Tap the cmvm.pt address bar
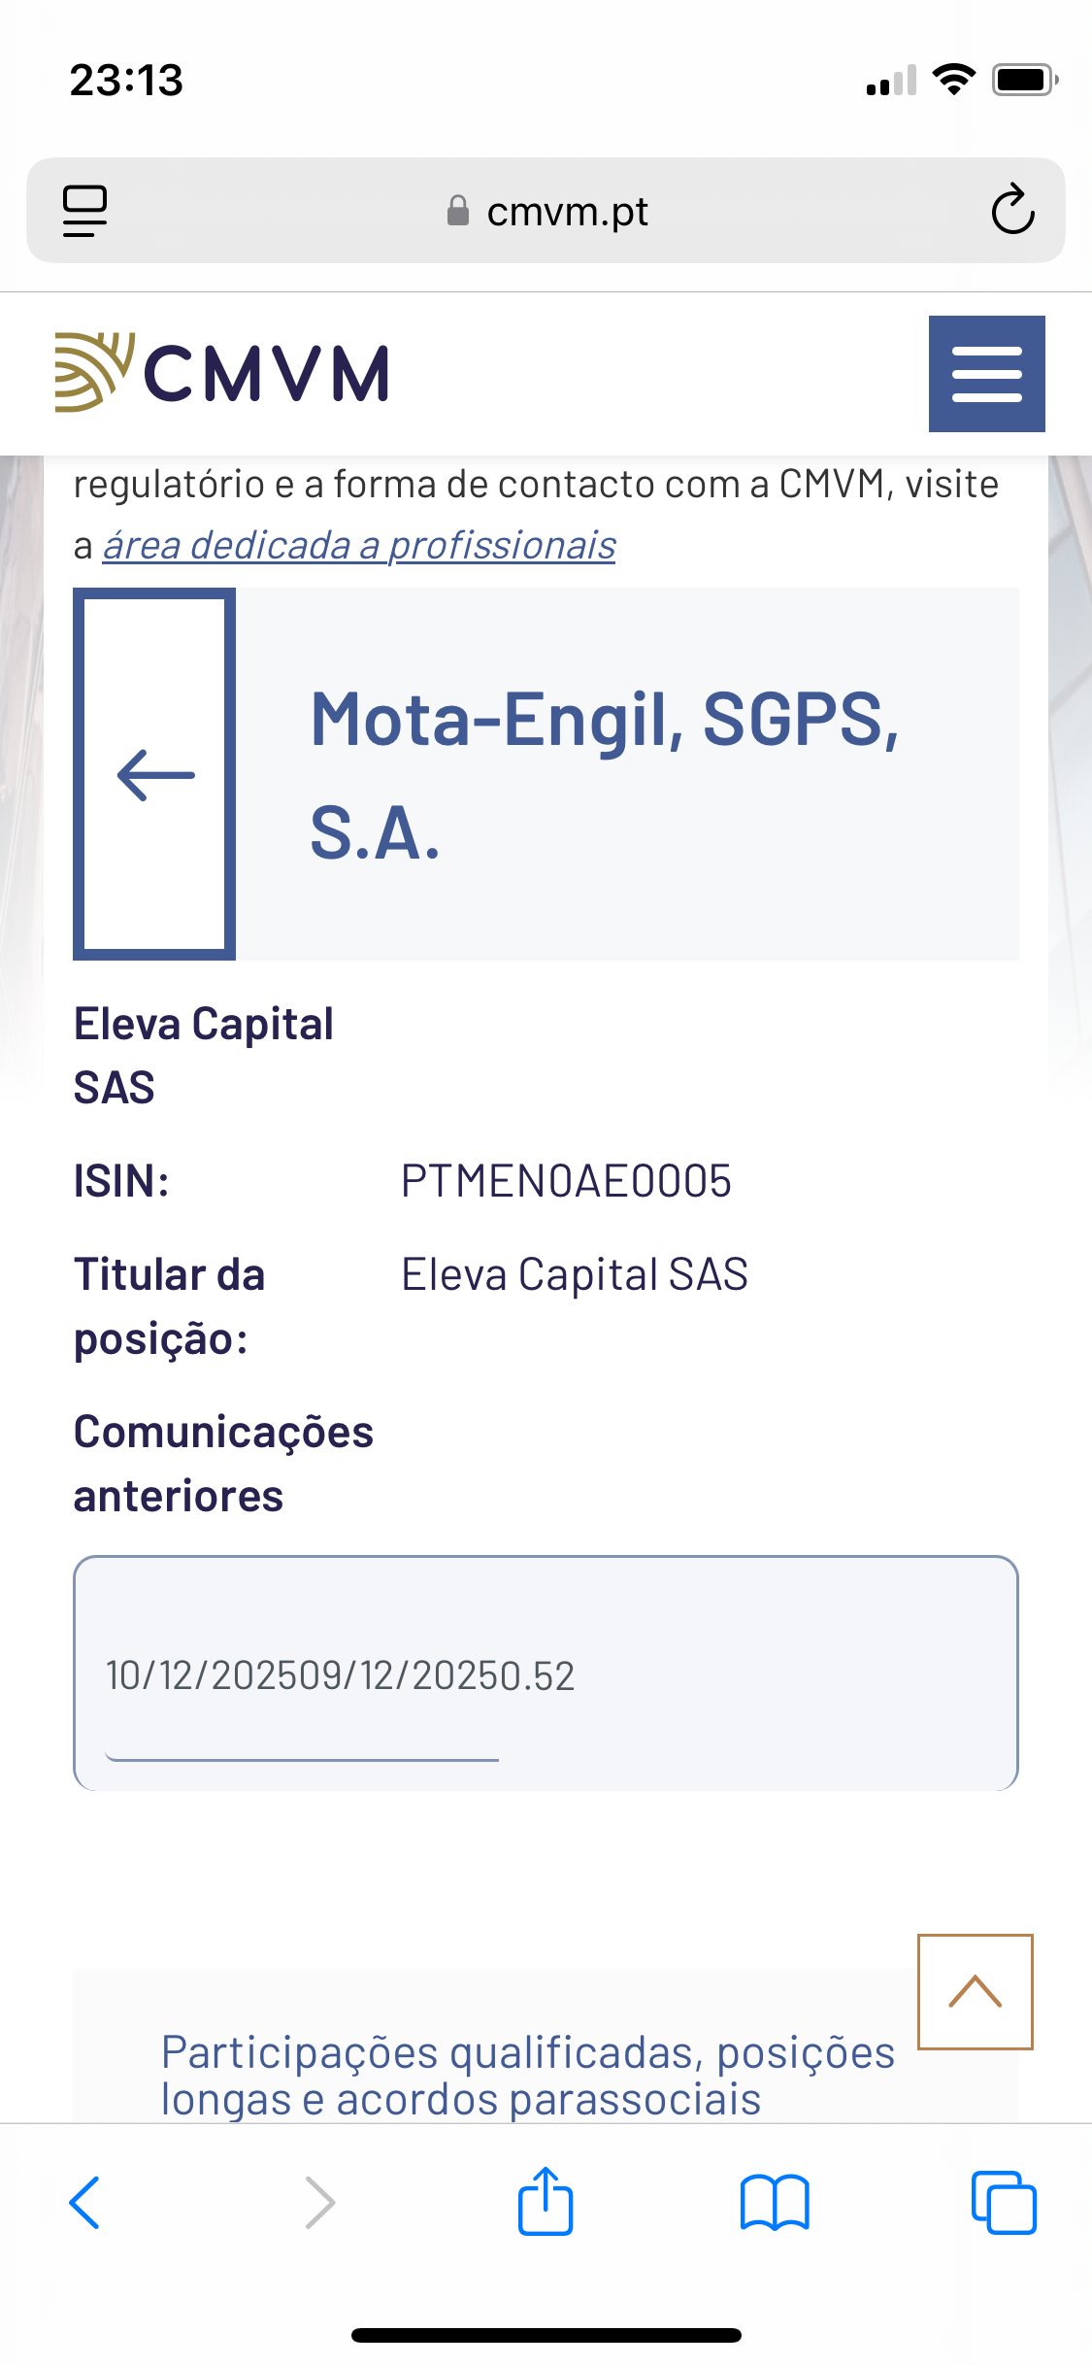1092x2366 pixels. pyautogui.click(x=567, y=212)
